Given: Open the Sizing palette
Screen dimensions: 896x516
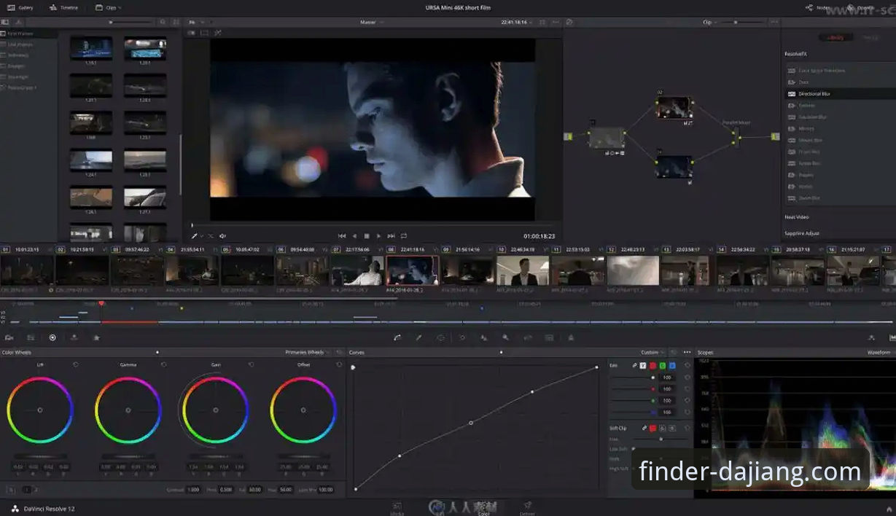Looking at the screenshot, I should (527, 337).
